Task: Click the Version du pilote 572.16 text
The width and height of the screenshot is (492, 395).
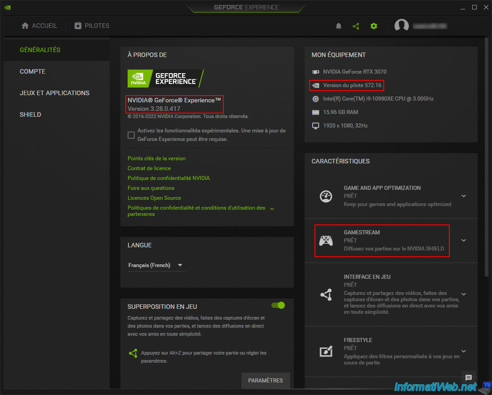Action: coord(352,85)
